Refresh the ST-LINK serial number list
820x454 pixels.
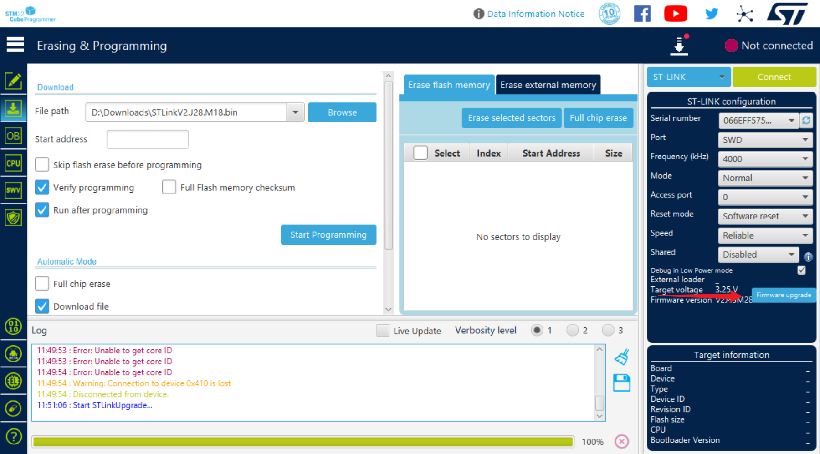pyautogui.click(x=806, y=120)
